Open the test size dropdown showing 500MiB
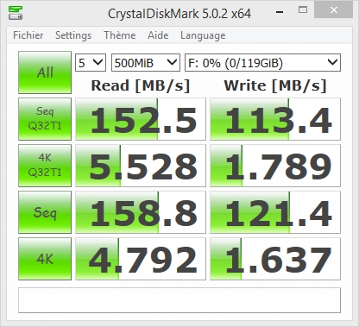This screenshot has height=327, width=359. (x=146, y=62)
